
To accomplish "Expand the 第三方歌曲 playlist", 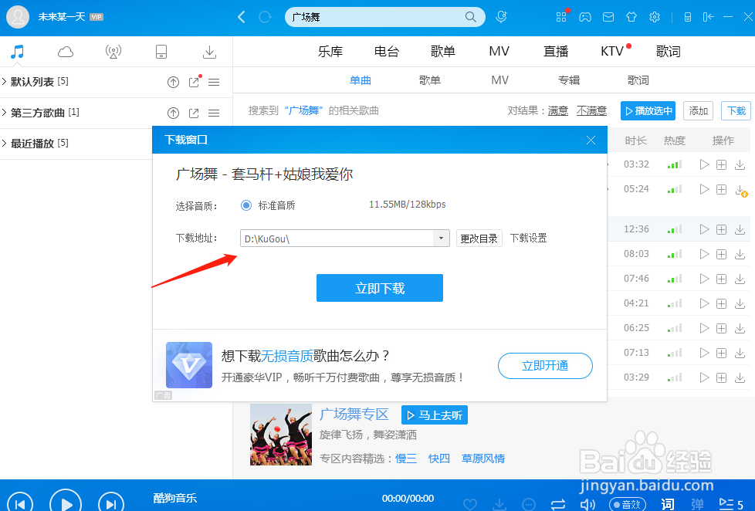I will coord(5,112).
